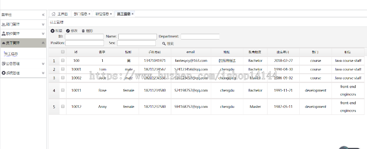This screenshot has height=149, width=367.
Task: Collapse the 员工管理 menu section
Action: (x=43, y=43)
